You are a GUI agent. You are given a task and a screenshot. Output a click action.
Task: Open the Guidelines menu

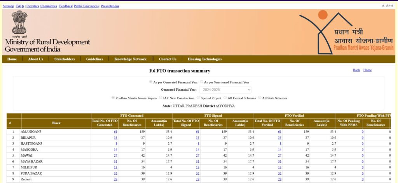94,59
